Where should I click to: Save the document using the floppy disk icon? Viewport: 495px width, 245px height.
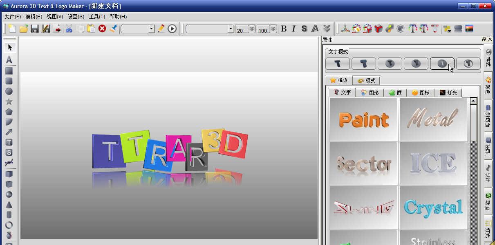point(35,29)
